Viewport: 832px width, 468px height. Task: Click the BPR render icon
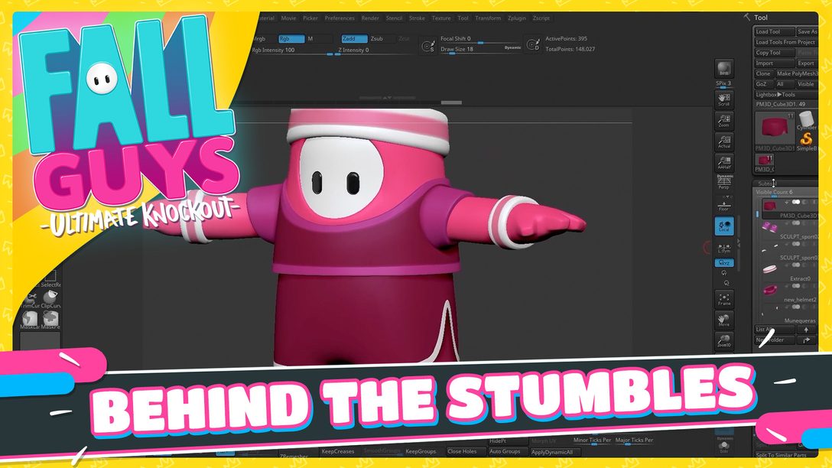pos(723,69)
